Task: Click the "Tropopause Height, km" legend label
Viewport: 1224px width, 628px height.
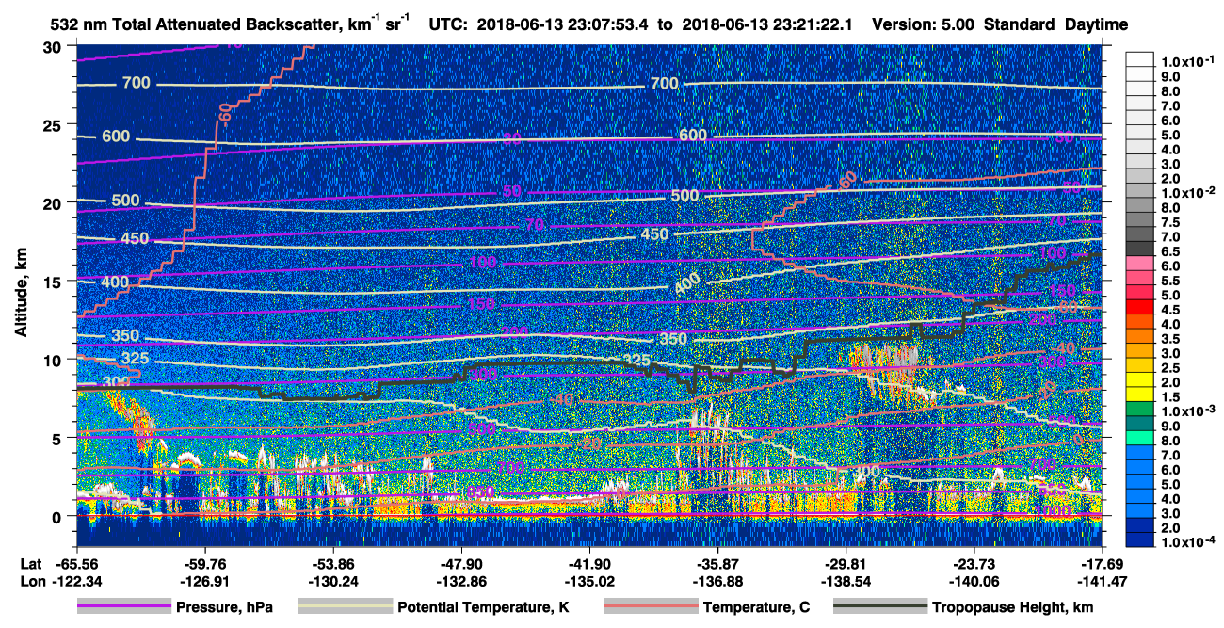Action: click(1013, 607)
